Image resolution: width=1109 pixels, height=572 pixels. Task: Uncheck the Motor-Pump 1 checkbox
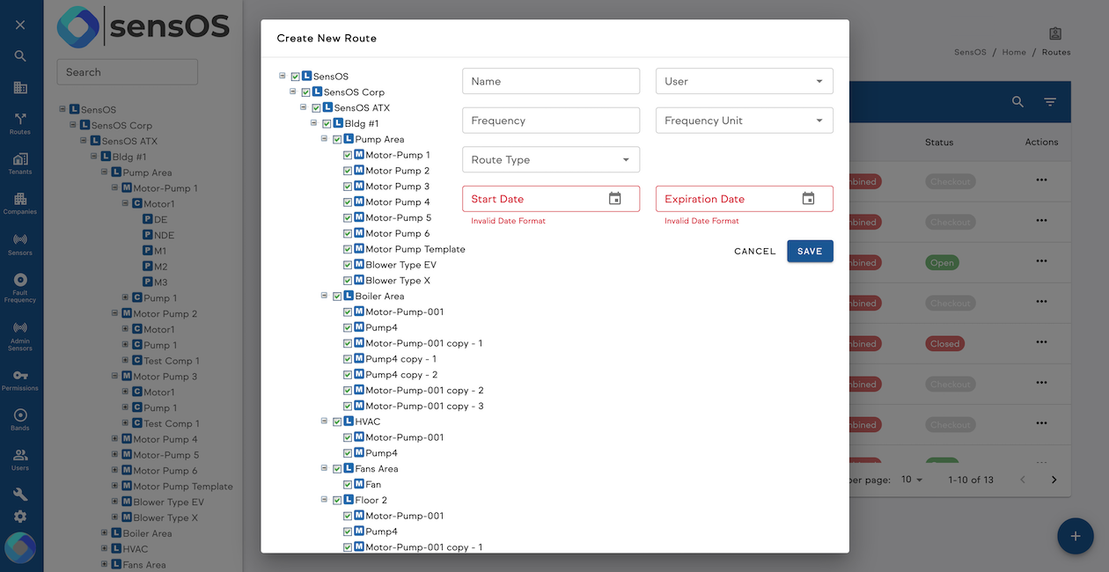point(349,156)
